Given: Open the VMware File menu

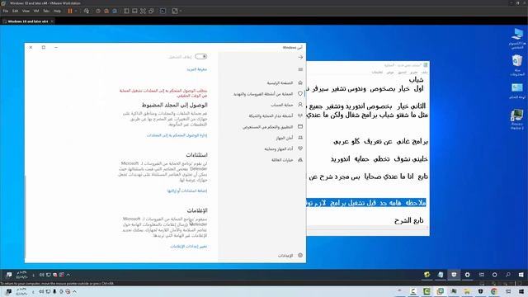Looking at the screenshot, I should 6,11.
